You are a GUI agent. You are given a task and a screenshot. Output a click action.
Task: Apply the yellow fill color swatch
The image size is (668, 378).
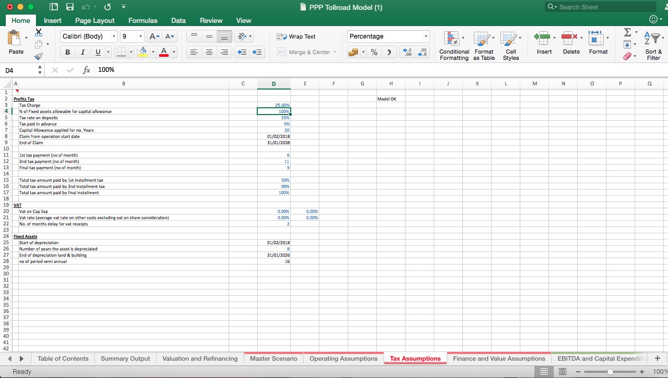143,52
